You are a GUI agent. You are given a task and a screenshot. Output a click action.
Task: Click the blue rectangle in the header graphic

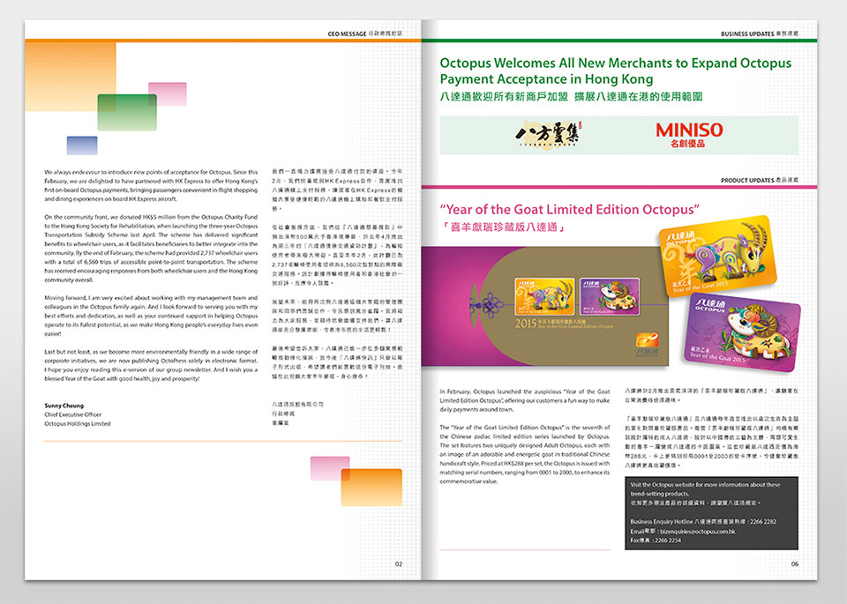coord(82,145)
